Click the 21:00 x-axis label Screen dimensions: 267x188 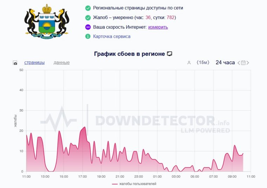120,177
